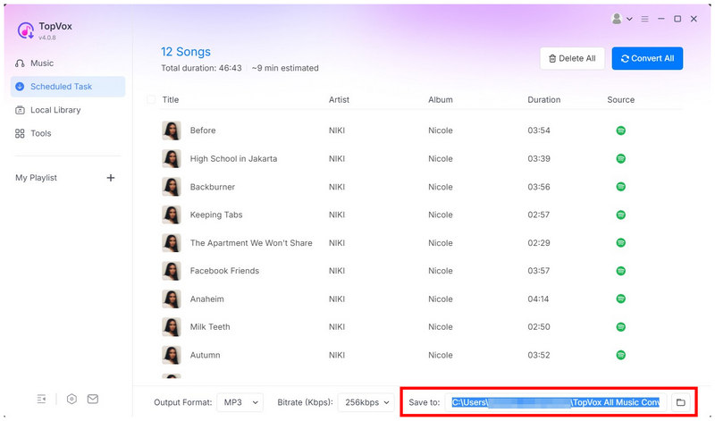Screen dimensions: 715x421
Task: Click album thumbnail for Keeping Tabs
Action: point(172,215)
